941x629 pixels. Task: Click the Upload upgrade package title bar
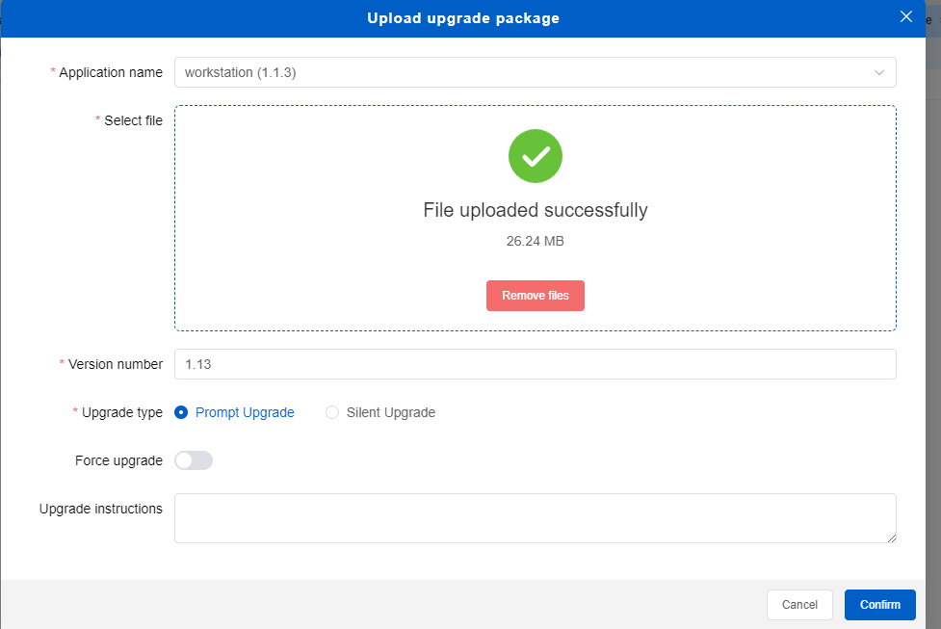pyautogui.click(x=462, y=18)
